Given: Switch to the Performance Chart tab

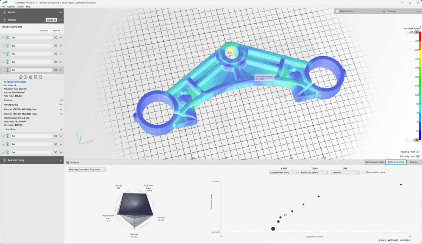Looking at the screenshot, I should pos(374,162).
